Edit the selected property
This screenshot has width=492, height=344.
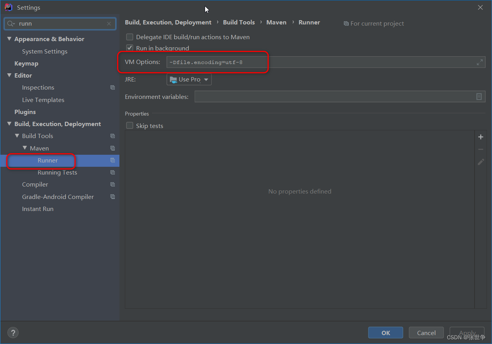(x=481, y=162)
